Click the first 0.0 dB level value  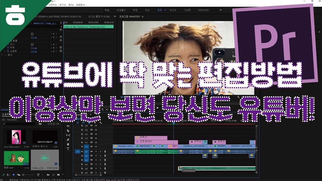(34, 37)
